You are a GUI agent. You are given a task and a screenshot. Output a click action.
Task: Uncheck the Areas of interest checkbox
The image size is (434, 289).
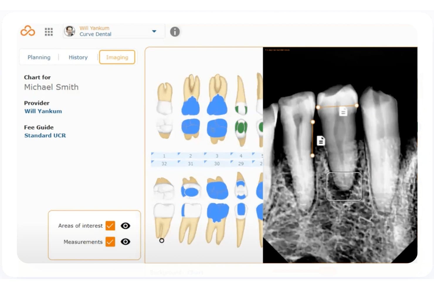click(110, 226)
